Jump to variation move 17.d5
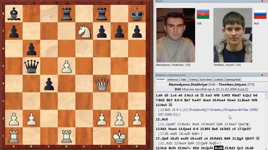 point(164,133)
